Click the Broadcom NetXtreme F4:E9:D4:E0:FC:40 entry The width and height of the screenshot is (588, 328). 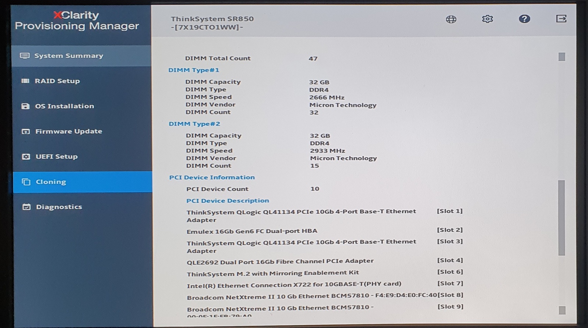click(312, 296)
